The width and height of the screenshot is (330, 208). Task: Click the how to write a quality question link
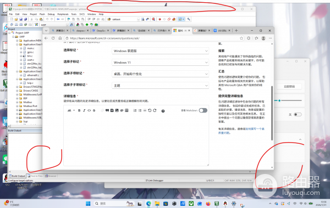tap(241, 131)
